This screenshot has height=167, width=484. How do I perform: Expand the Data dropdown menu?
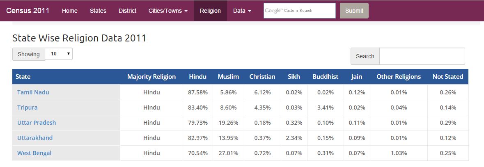tap(242, 11)
